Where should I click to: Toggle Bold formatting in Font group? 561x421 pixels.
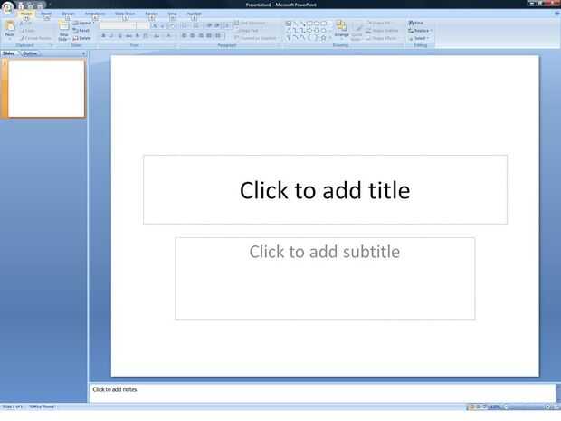click(x=103, y=36)
